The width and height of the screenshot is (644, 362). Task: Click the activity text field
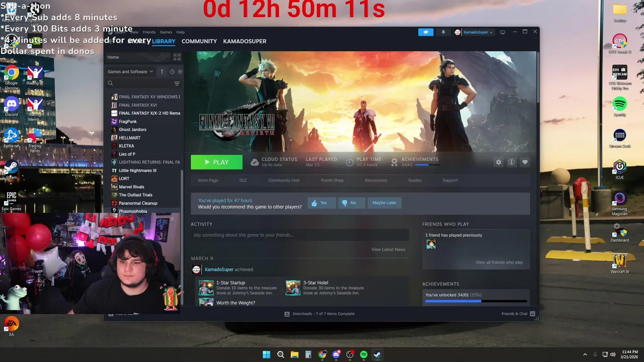pyautogui.click(x=300, y=235)
